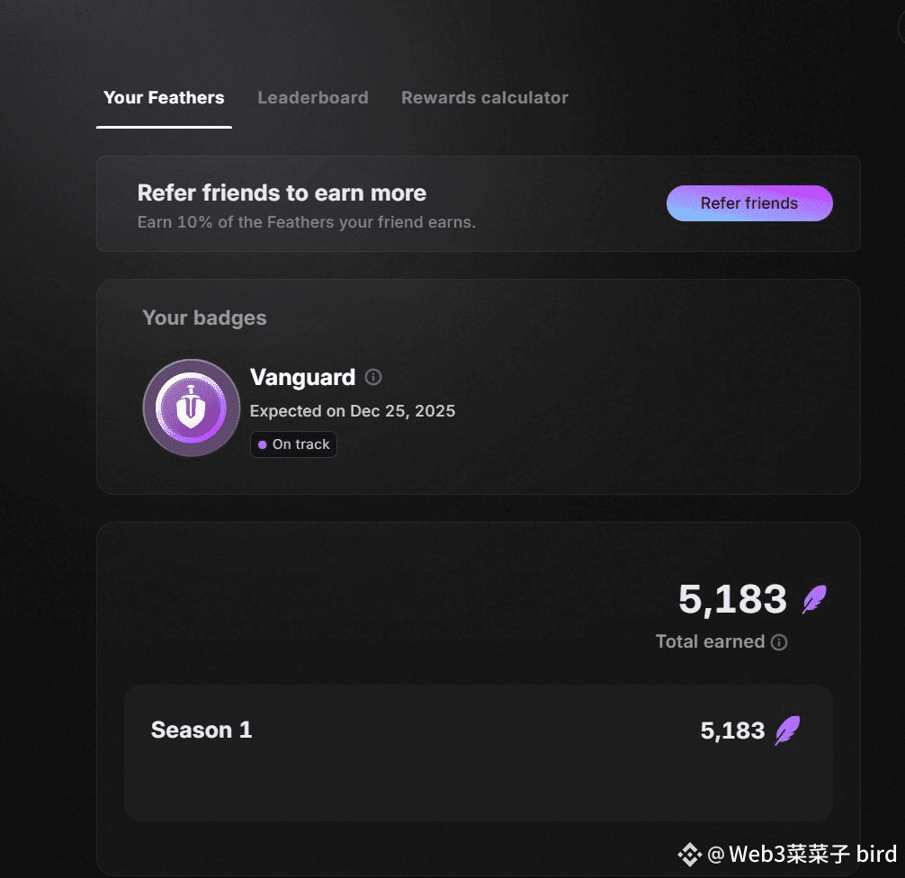Viewport: 905px width, 878px height.
Task: Select the Your Feathers tab
Action: [164, 97]
